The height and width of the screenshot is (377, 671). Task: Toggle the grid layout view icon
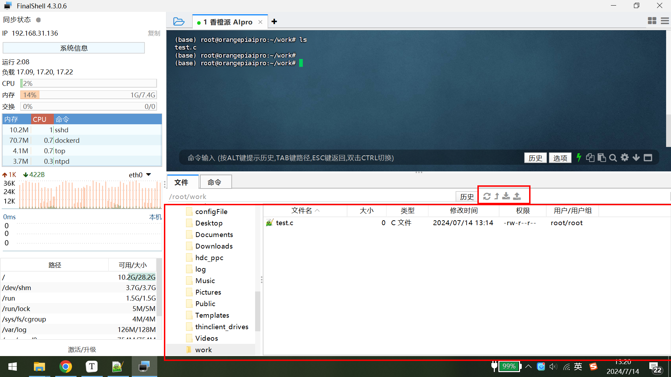pyautogui.click(x=652, y=21)
